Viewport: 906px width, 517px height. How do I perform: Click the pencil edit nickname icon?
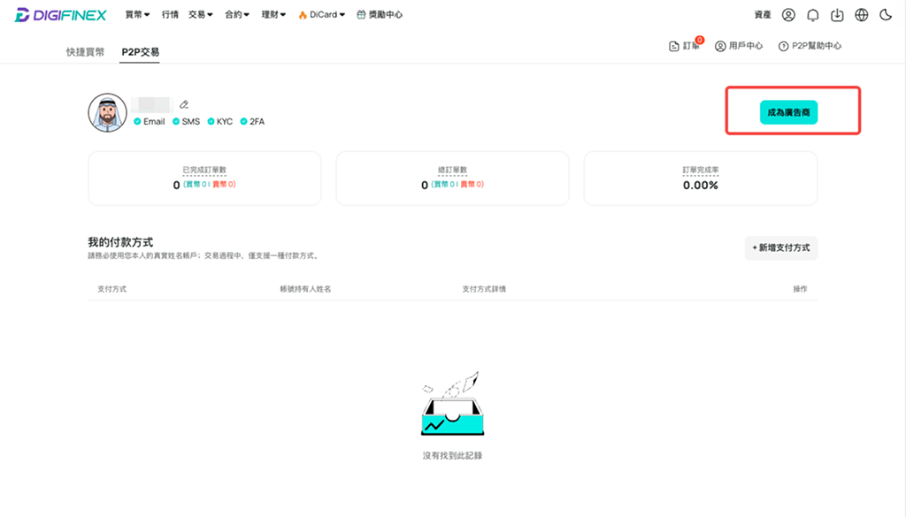184,104
